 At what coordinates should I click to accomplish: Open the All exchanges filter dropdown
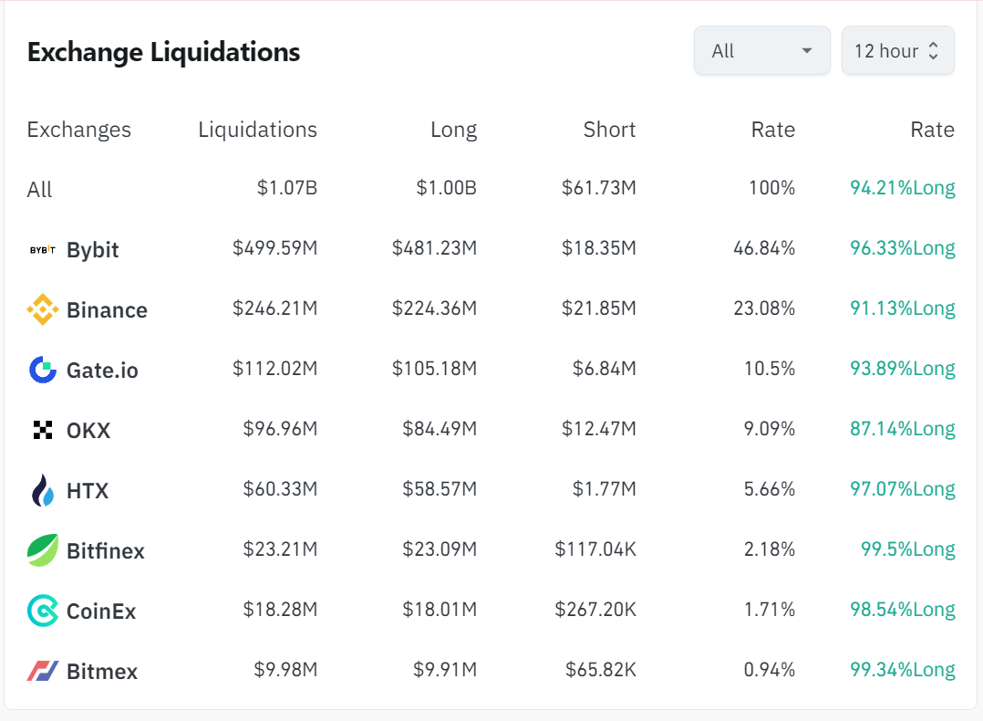coord(761,51)
